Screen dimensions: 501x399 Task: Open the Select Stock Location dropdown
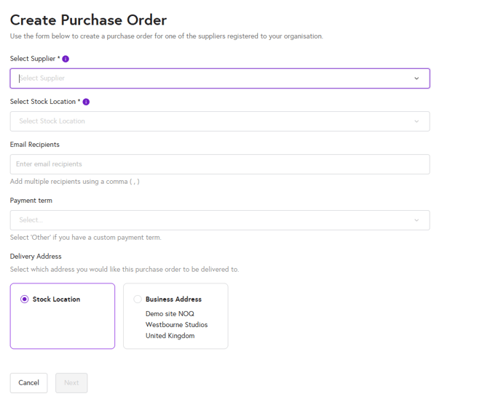coord(211,121)
